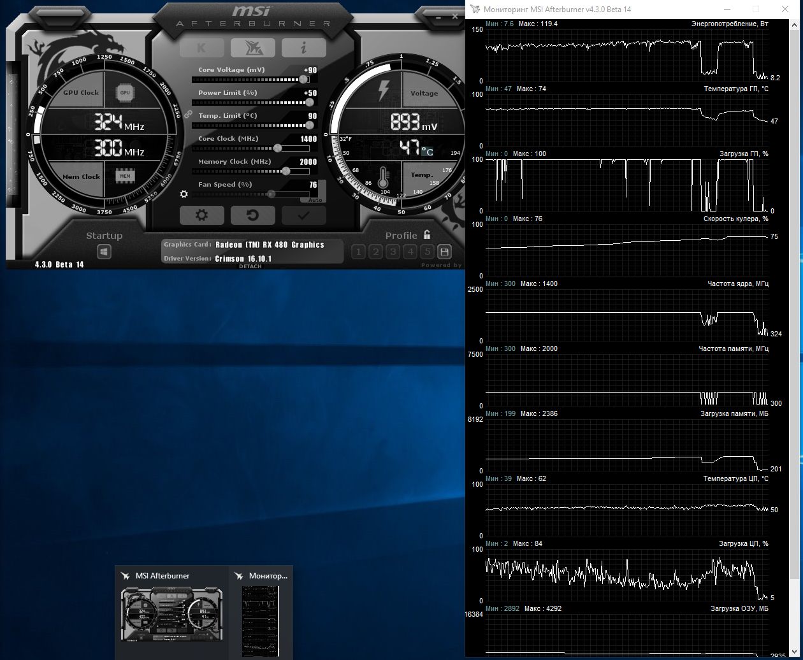Click the Частота ядра, МГц graph

click(627, 315)
